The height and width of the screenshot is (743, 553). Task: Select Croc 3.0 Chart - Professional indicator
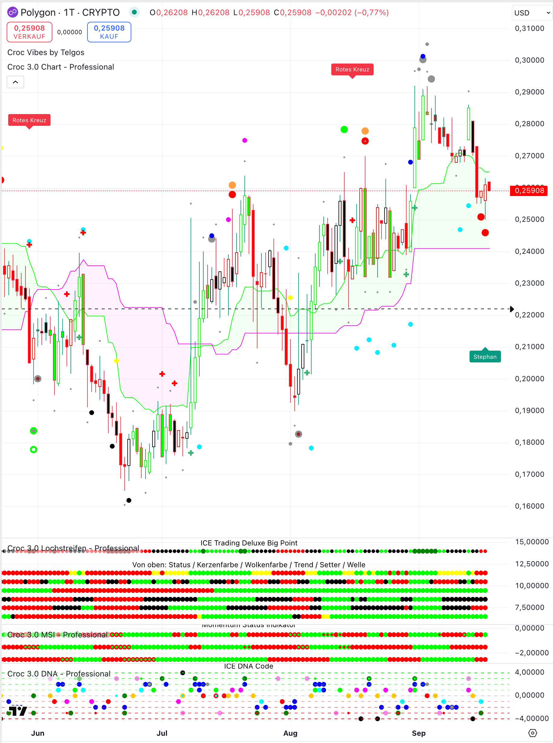coord(61,67)
